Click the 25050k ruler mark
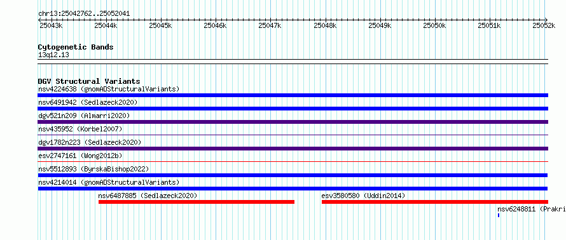The height and width of the screenshot is (240, 566). pyautogui.click(x=435, y=25)
